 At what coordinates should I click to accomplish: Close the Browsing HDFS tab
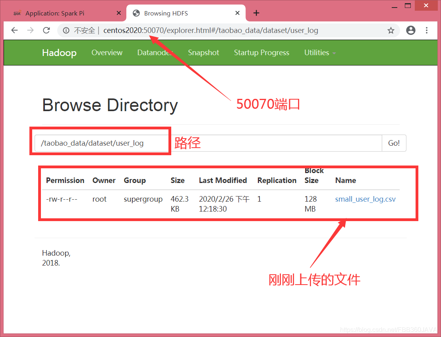237,13
